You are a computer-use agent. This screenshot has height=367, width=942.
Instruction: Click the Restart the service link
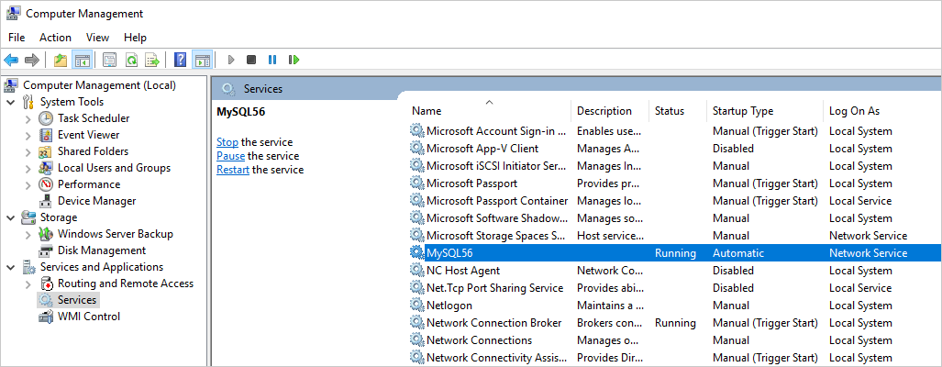pyautogui.click(x=233, y=170)
